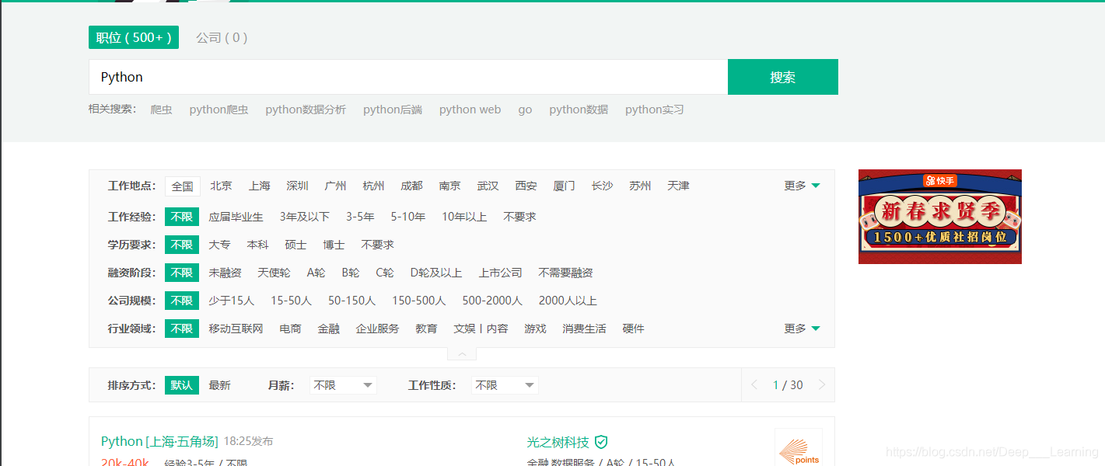Open the 快手 recruitment banner ad
Viewport: 1105px width, 466px height.
click(x=939, y=217)
